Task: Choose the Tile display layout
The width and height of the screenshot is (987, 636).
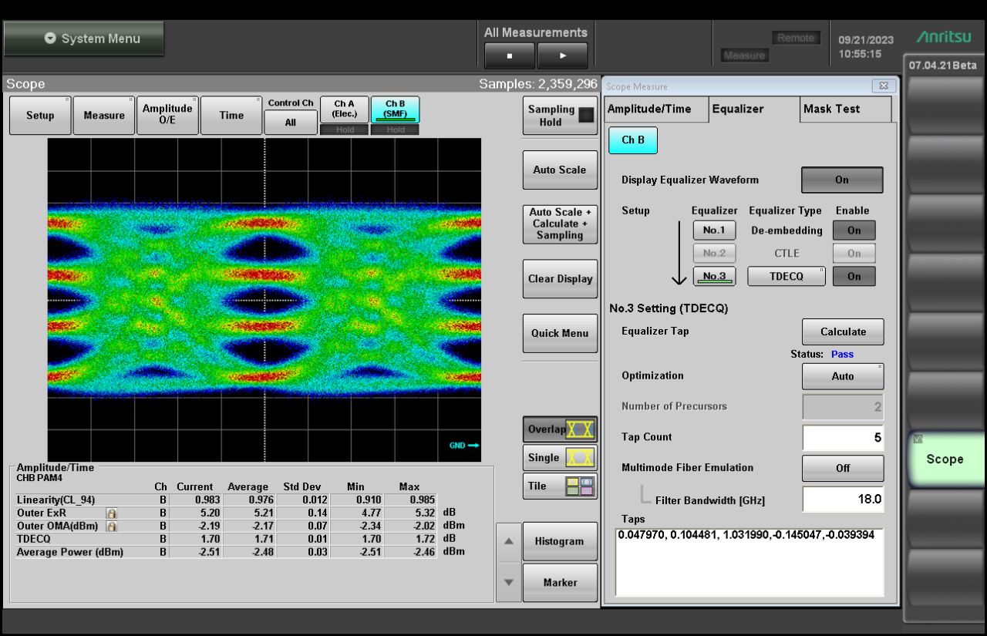Action: click(560, 486)
